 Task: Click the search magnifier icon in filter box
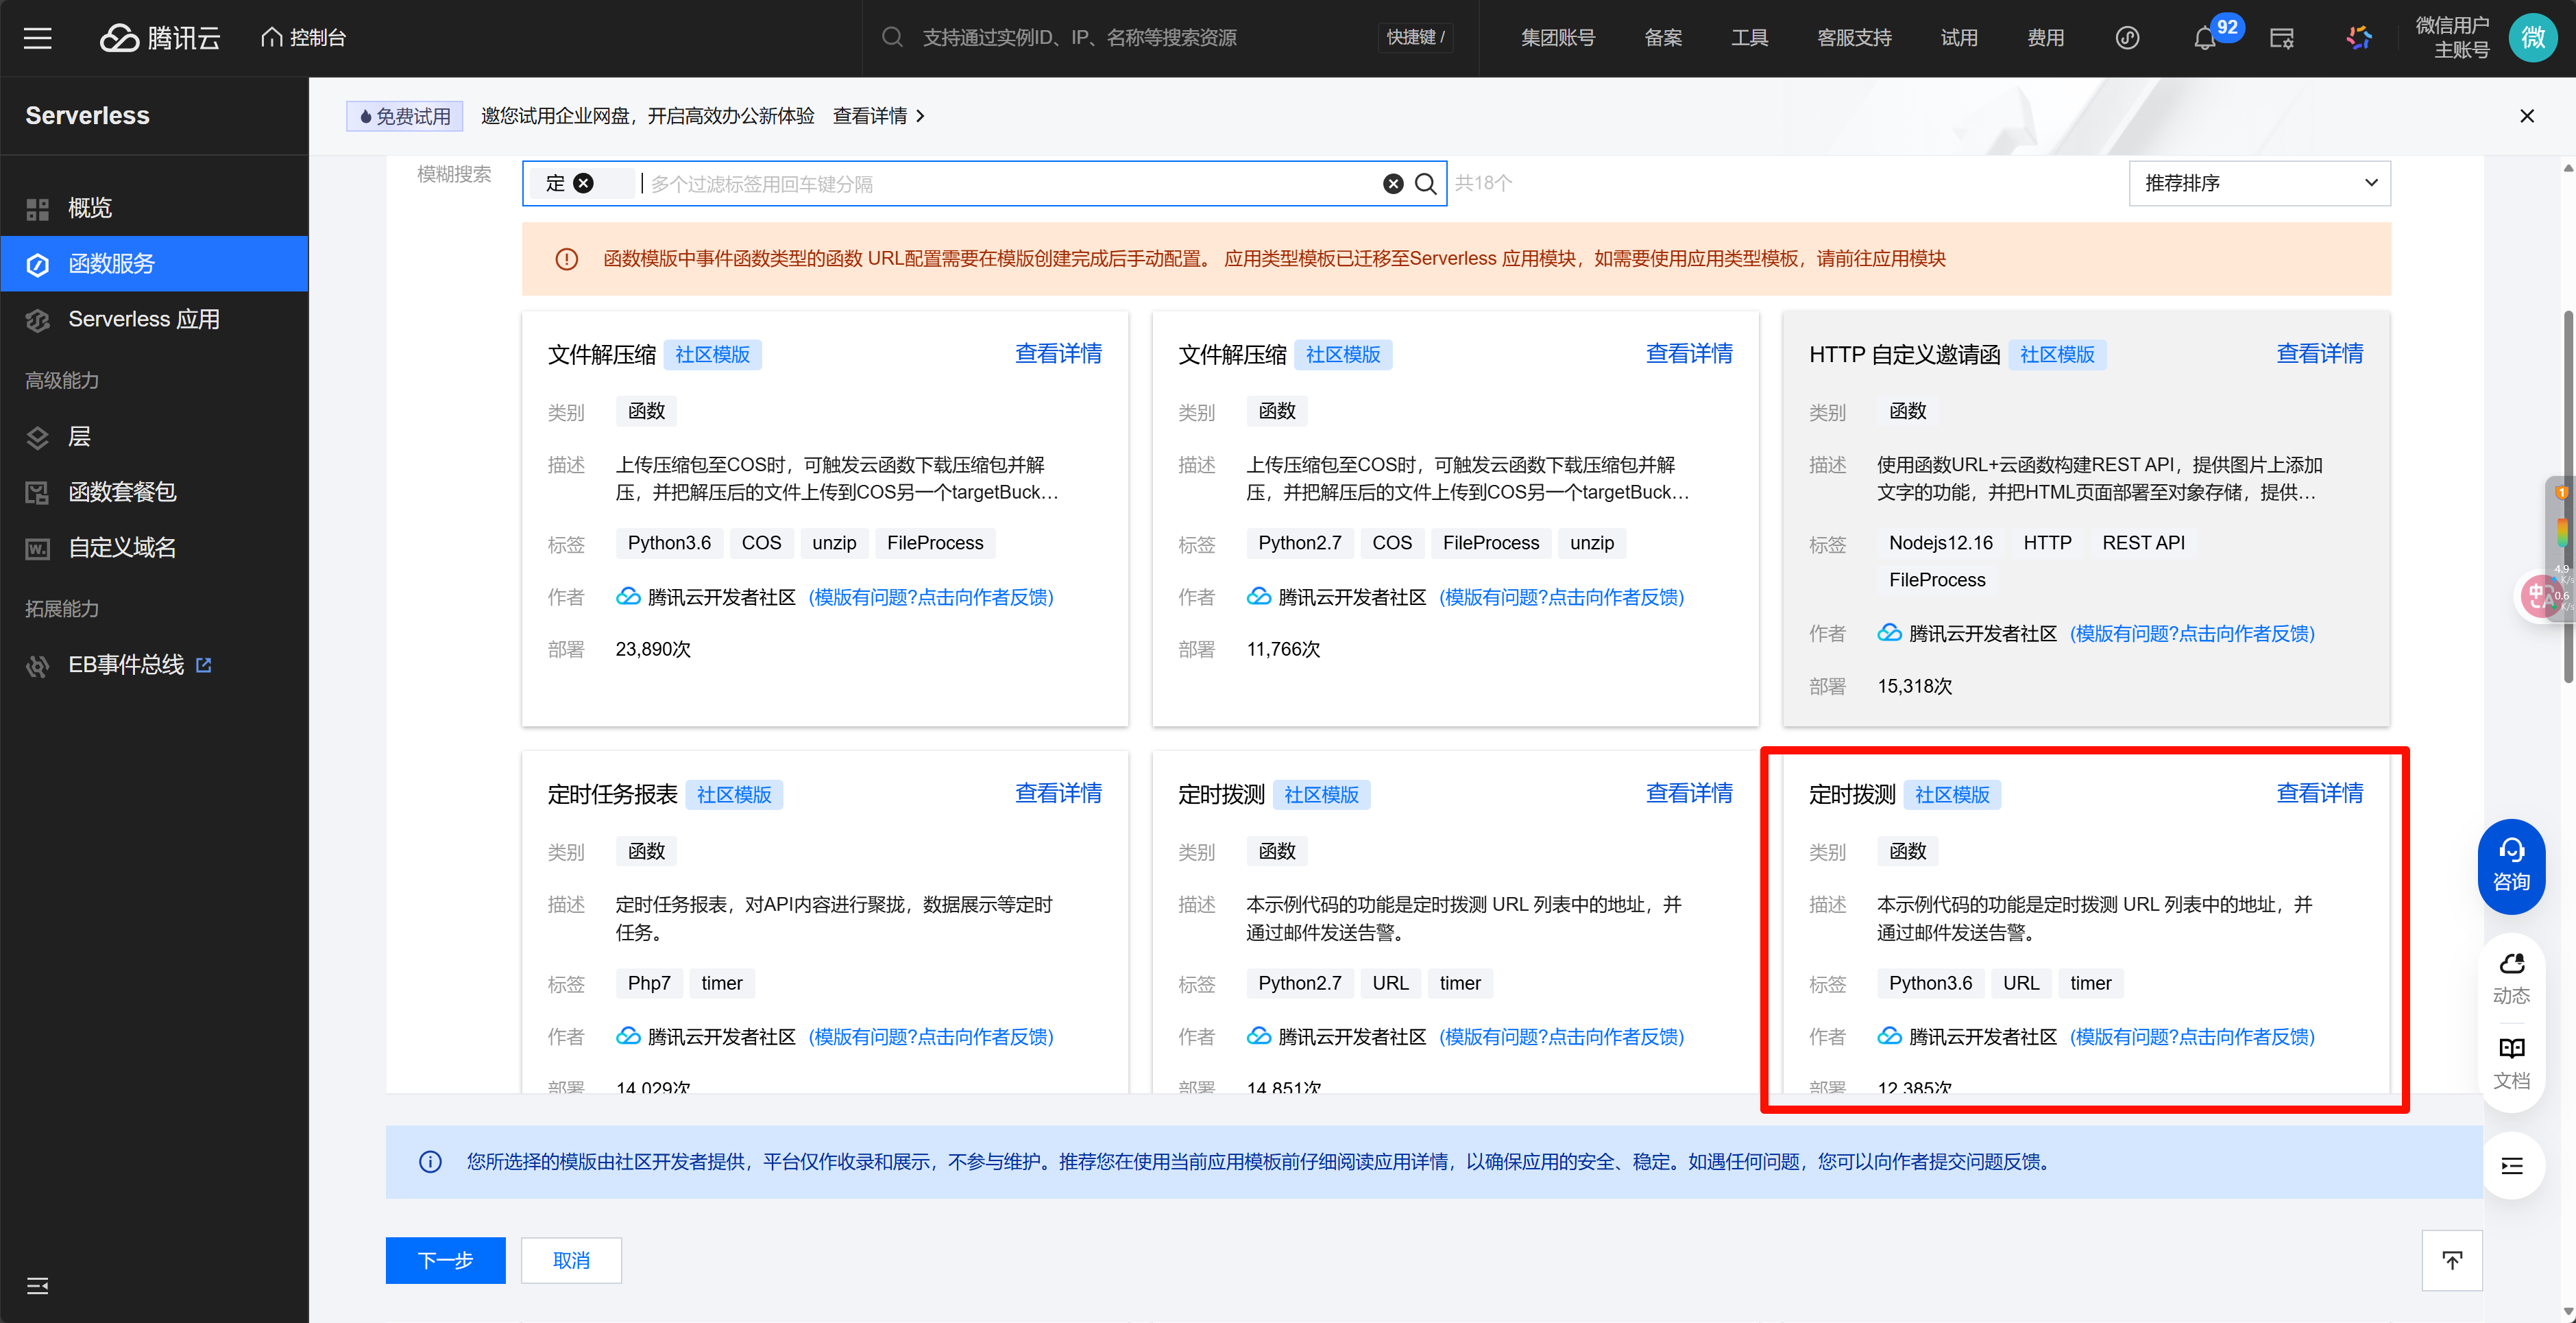click(1426, 184)
